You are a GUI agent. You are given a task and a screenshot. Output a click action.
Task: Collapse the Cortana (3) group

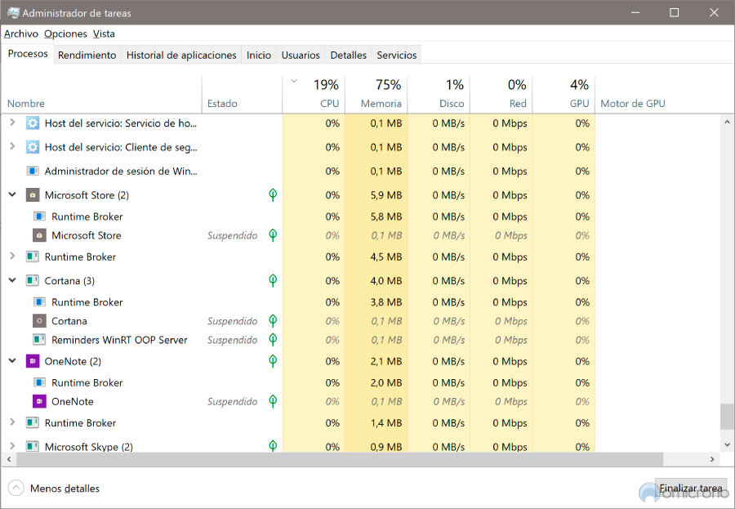[12, 280]
